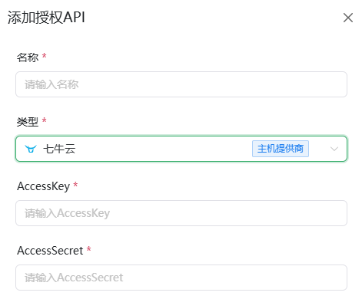
Task: Close the 添加授权API dialog
Action: click(x=348, y=18)
